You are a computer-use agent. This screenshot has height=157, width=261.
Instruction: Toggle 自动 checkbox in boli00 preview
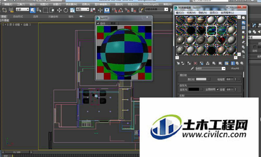point(98,23)
